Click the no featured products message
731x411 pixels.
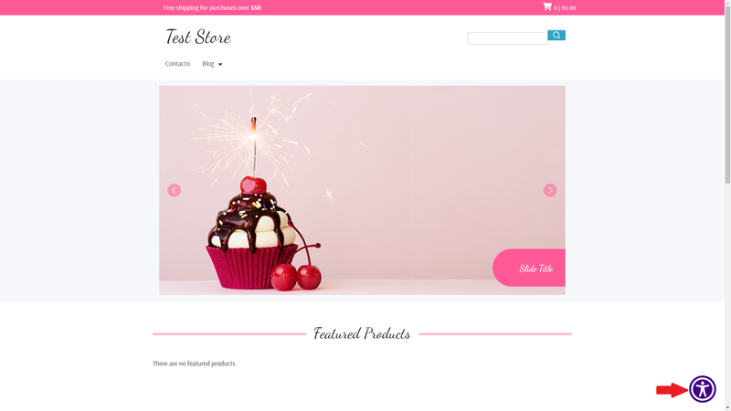tap(194, 364)
